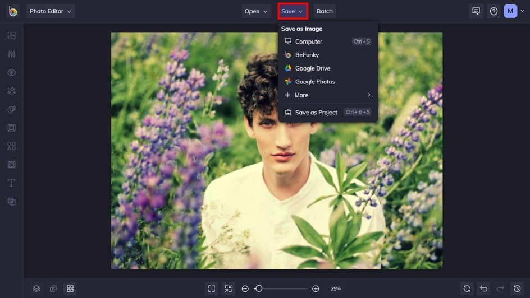
Task: Click the BeFunky logo icon
Action: pos(12,11)
